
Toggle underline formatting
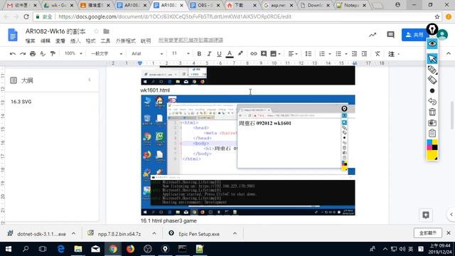pyautogui.click(x=219, y=54)
